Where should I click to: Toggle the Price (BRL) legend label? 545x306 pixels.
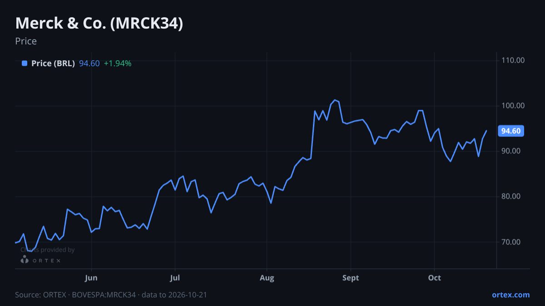point(53,63)
